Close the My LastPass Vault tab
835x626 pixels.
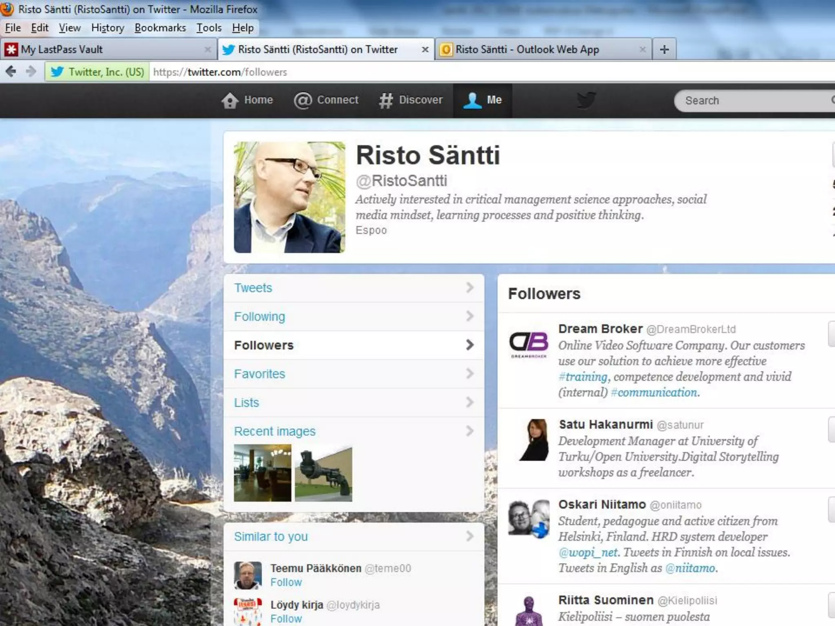pos(208,50)
